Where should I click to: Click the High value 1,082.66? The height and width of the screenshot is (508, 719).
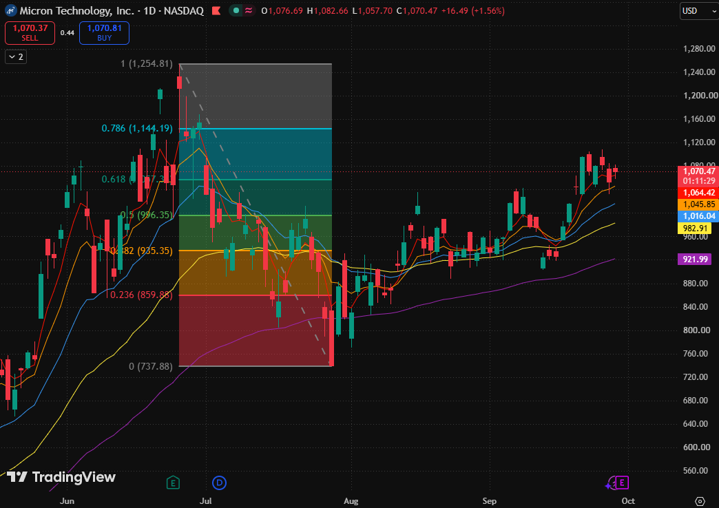[331, 10]
